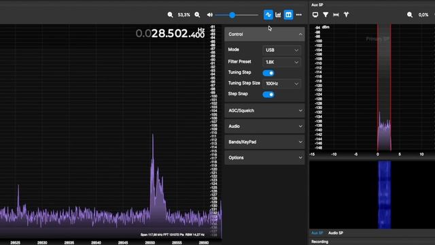435x245 pixels.
Task: Open the more options ellipsis menu
Action: (x=299, y=15)
